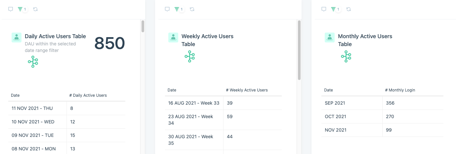Refresh the Monthly Active Users panel
The width and height of the screenshot is (456, 154).
(x=349, y=9)
